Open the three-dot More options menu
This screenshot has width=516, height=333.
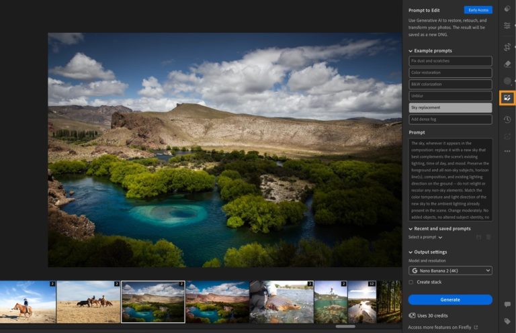[x=507, y=151]
